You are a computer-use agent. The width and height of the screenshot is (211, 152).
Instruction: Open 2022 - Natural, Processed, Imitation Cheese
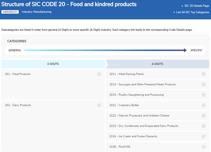point(139,115)
